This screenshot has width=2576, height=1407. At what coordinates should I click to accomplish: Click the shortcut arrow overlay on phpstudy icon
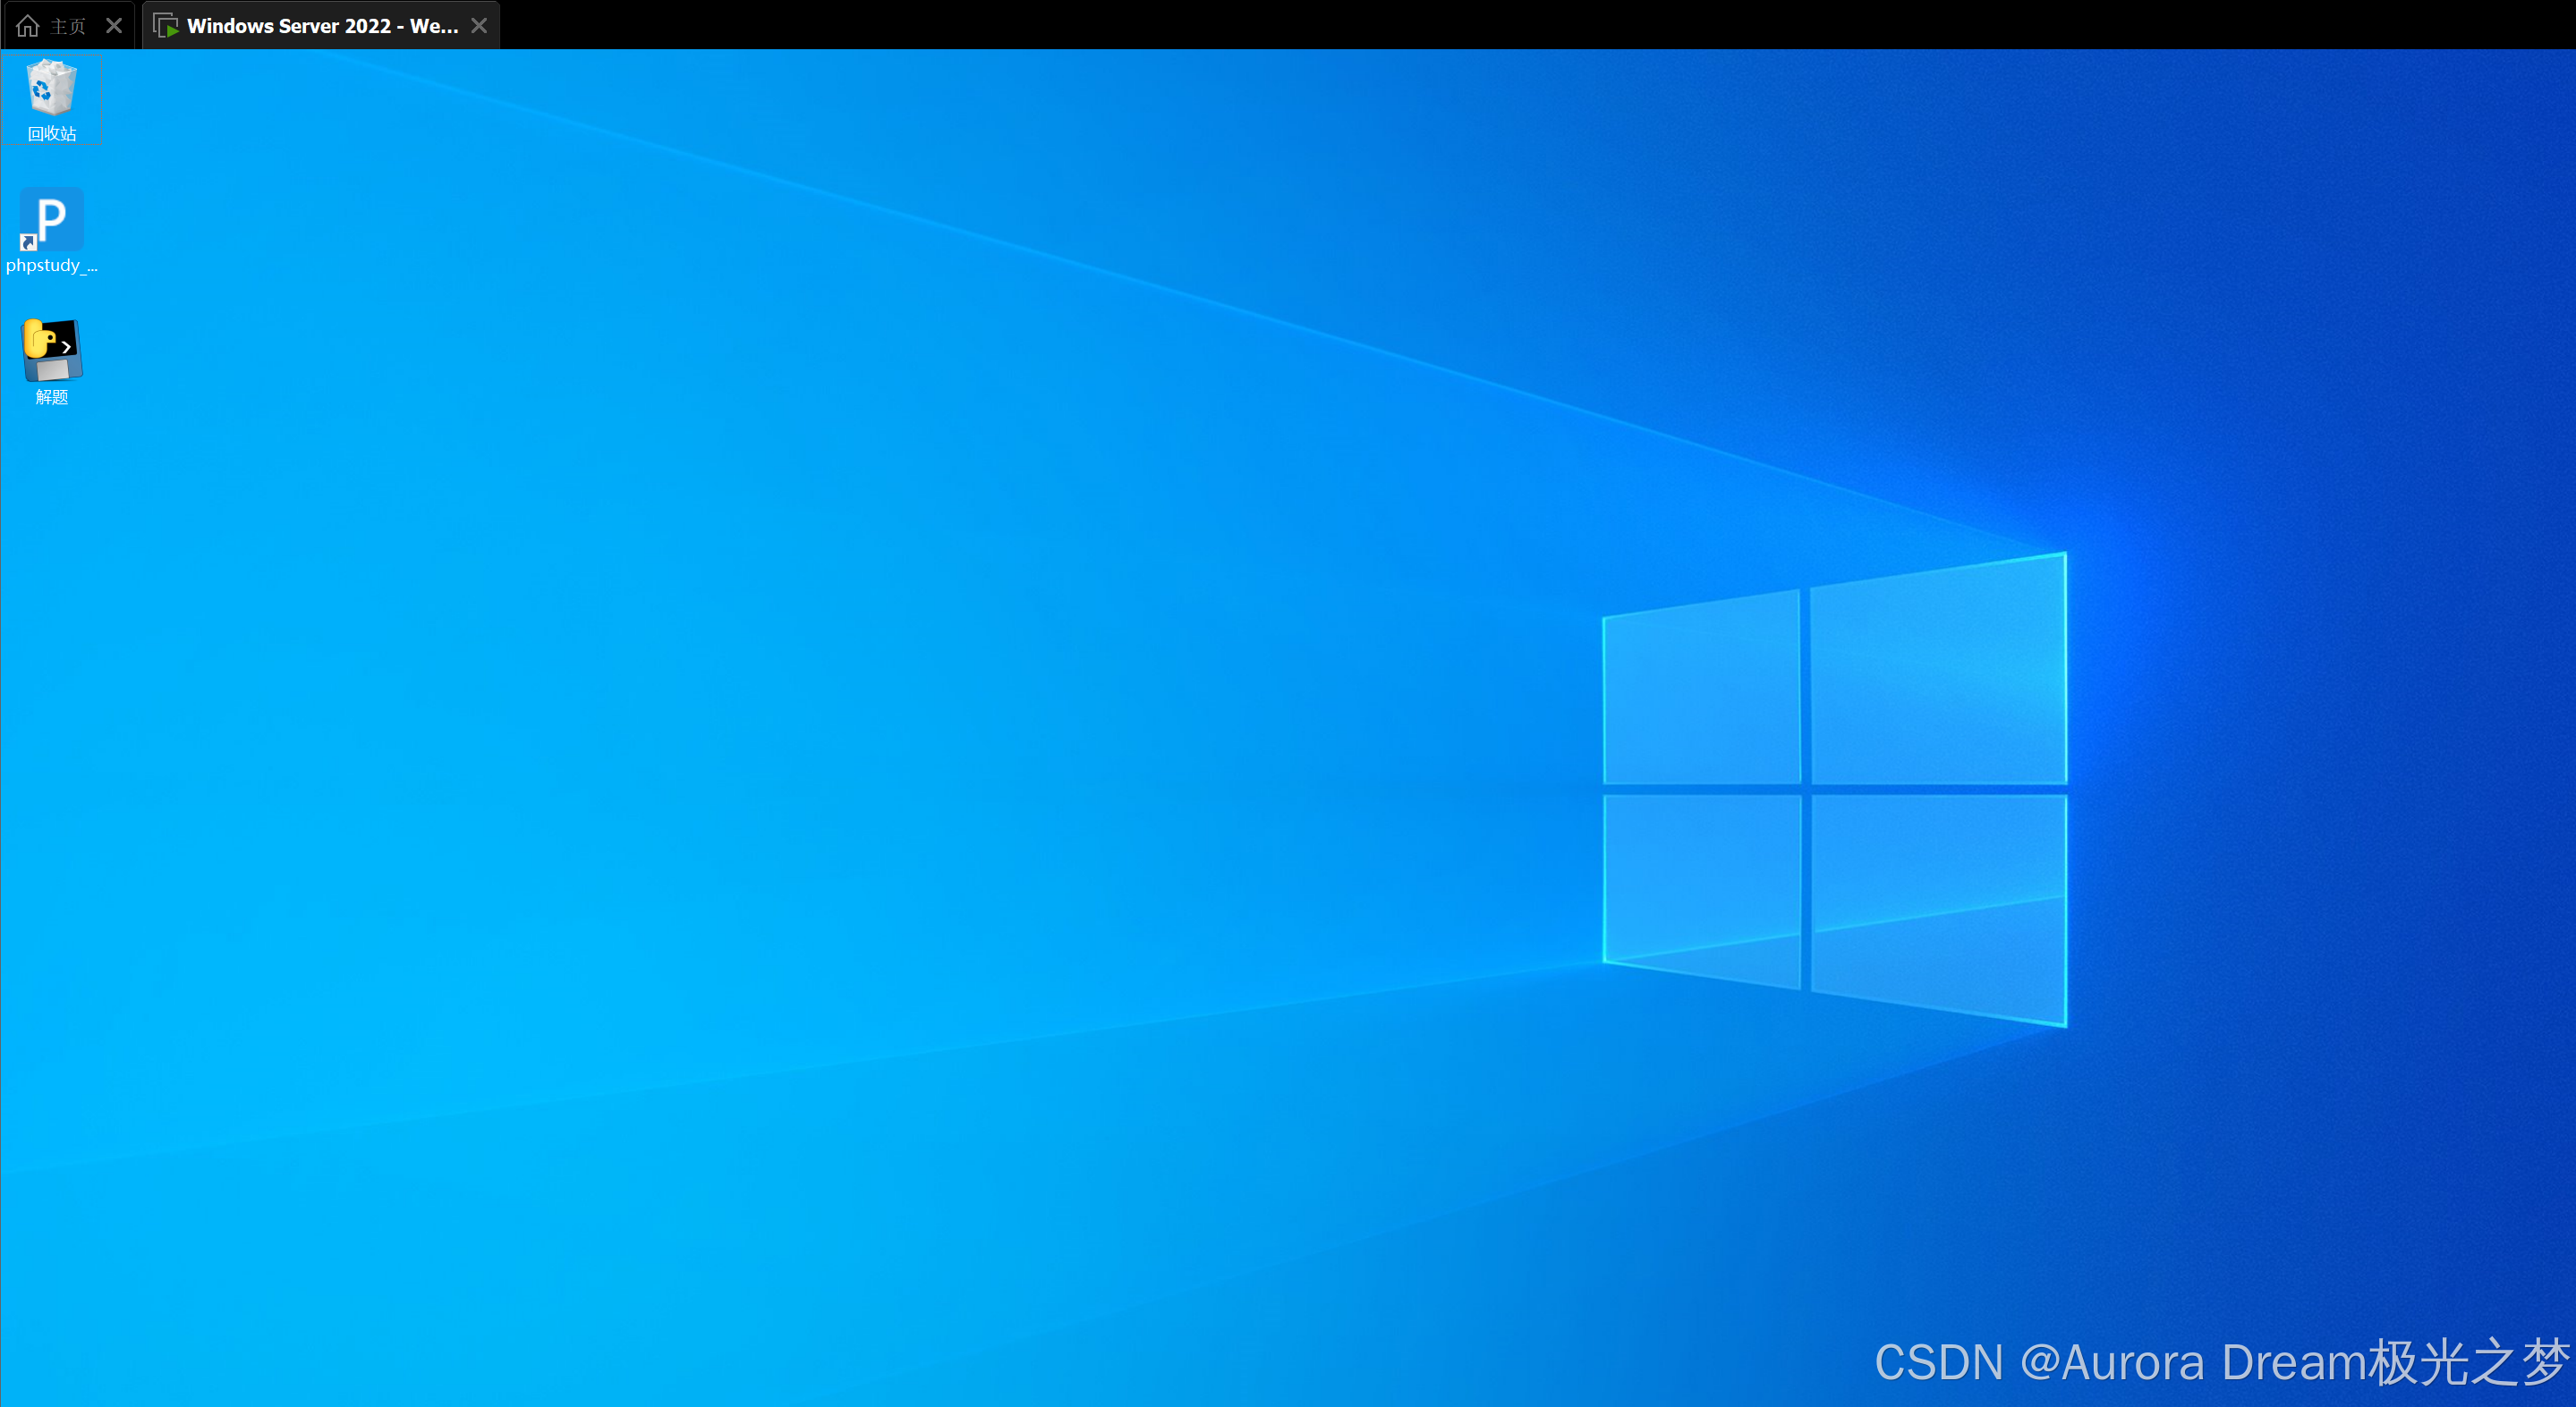[x=28, y=242]
